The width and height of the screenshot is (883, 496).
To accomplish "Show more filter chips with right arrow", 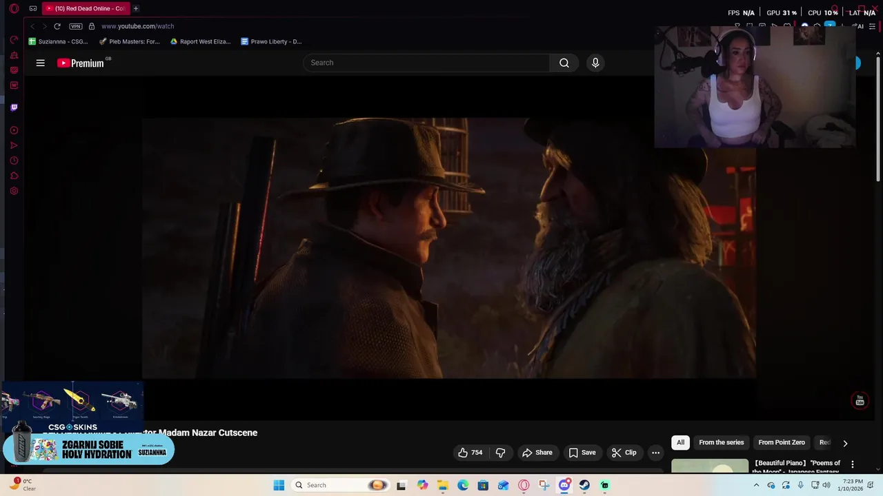I will (845, 443).
